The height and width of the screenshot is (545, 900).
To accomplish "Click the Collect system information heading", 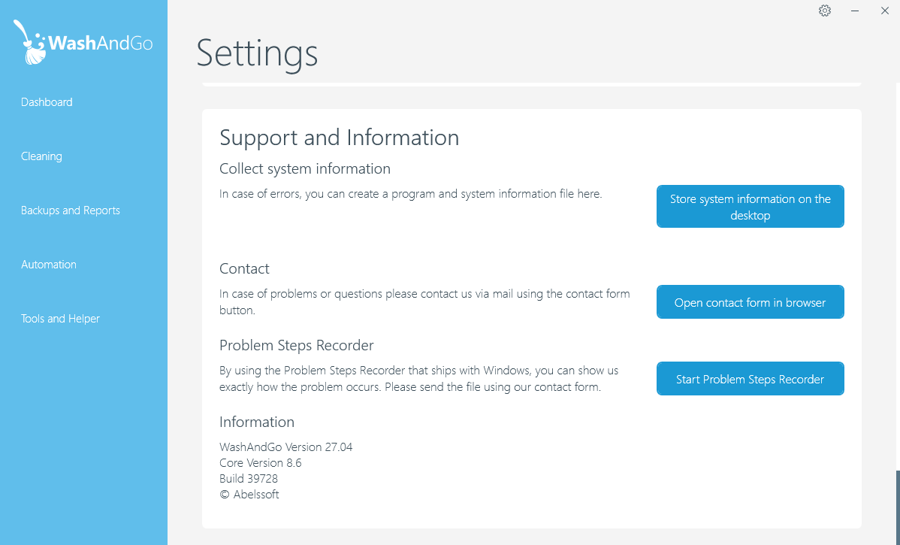I will pos(305,169).
